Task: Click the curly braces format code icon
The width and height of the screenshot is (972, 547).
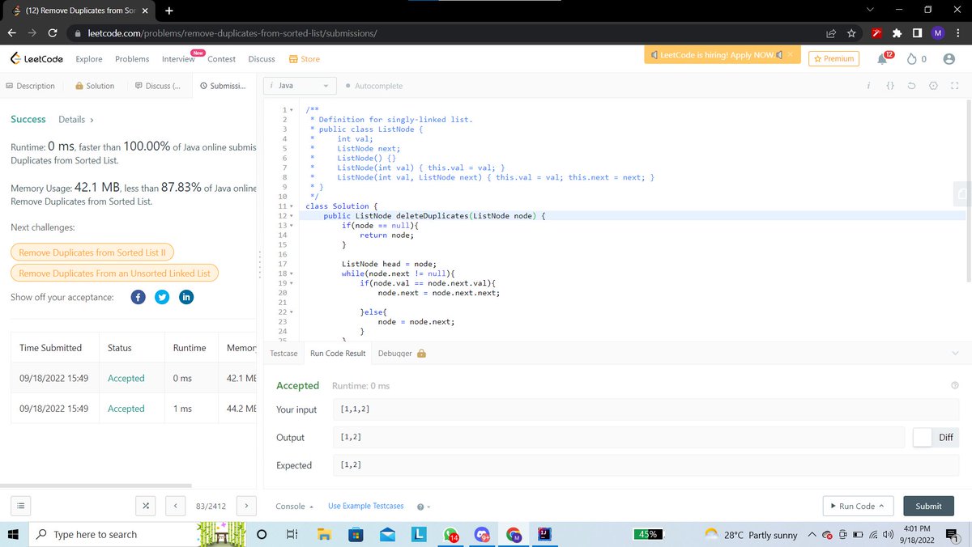Action: click(889, 86)
